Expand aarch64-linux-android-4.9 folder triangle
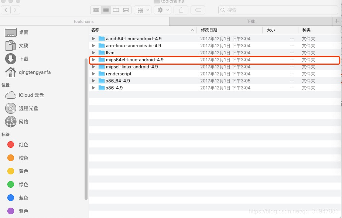 [x=93, y=39]
